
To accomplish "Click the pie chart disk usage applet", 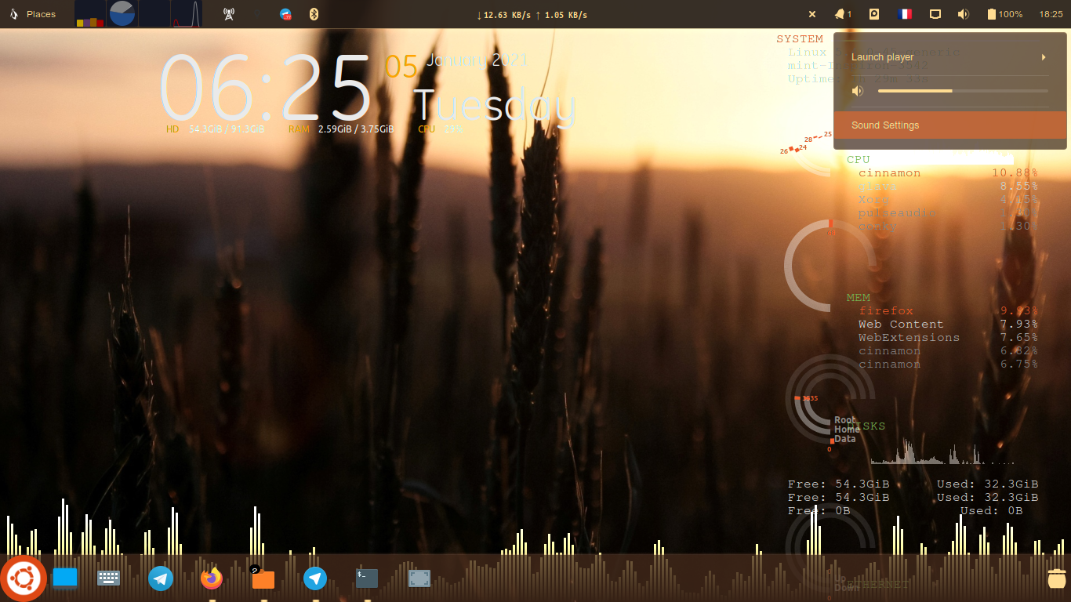I will [121, 14].
